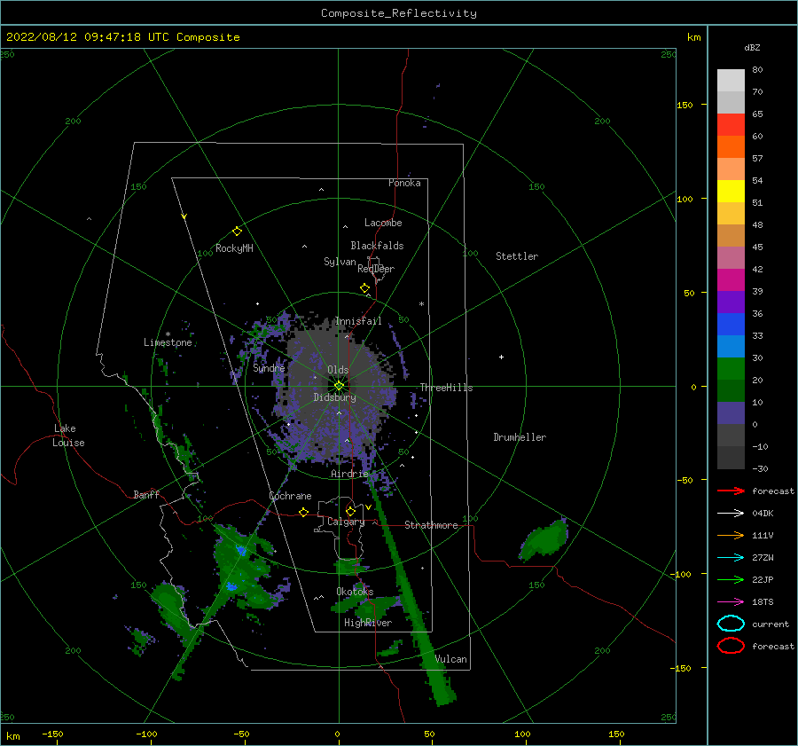Click the magenta 42-39 dBZ color swatch
This screenshot has width=798, height=746.
[731, 280]
